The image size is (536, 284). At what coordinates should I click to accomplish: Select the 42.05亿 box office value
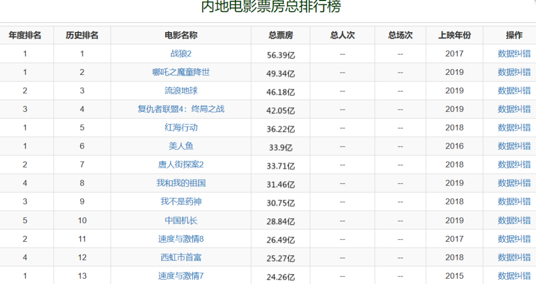click(x=281, y=111)
